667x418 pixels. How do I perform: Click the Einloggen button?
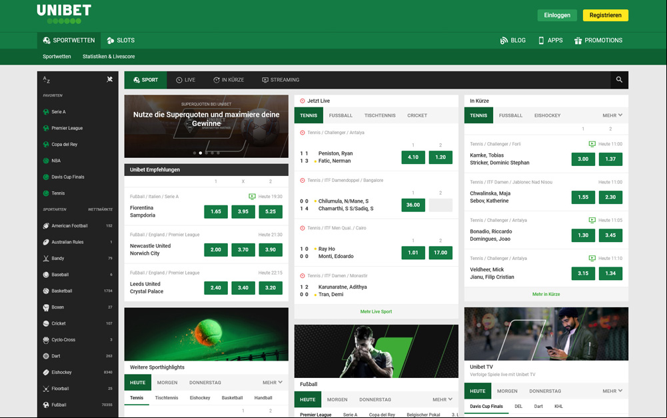point(557,15)
